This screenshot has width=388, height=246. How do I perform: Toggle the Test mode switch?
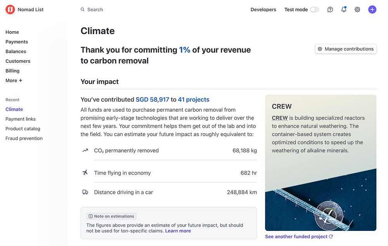(x=314, y=10)
